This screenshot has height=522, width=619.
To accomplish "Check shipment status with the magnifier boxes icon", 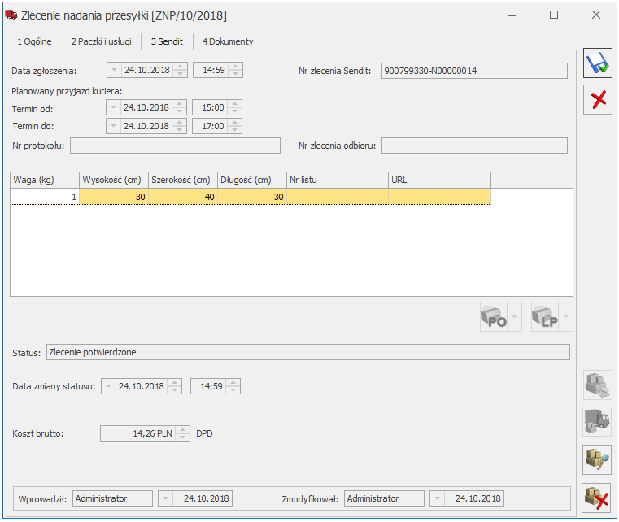I will pyautogui.click(x=597, y=459).
